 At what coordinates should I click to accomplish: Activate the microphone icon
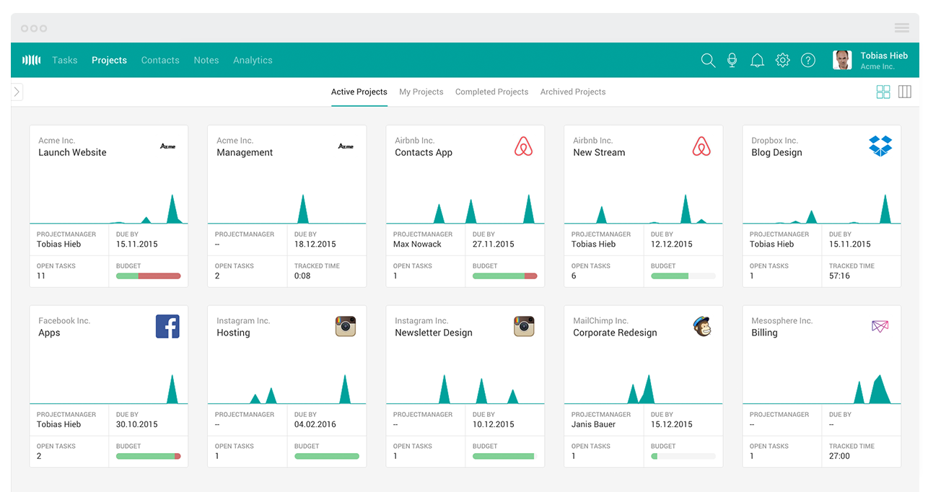click(x=732, y=61)
